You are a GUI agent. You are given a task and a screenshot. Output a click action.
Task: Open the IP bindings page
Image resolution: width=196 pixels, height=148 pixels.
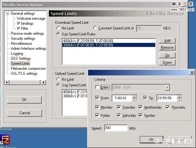coord(25,23)
